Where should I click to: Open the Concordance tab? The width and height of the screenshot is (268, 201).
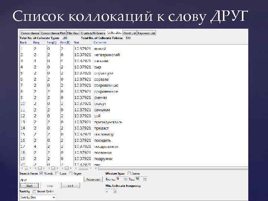coord(30,33)
